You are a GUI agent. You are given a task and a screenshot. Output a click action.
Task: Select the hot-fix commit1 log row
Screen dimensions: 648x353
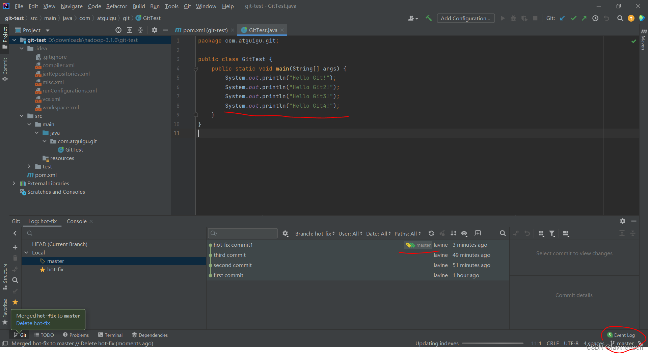358,245
